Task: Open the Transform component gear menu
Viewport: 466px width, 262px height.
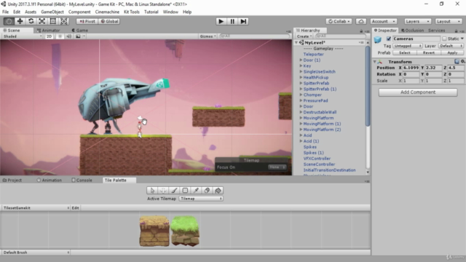Action: (x=463, y=61)
